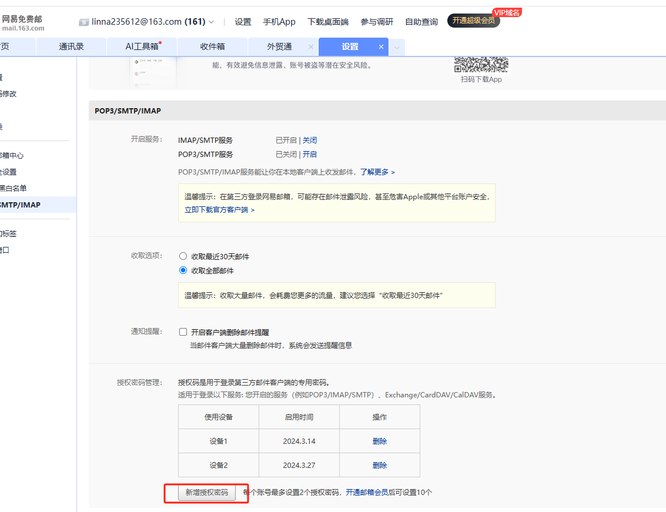Image resolution: width=666 pixels, height=512 pixels.
Task: Switch to the 收件箱 tab
Action: point(212,47)
